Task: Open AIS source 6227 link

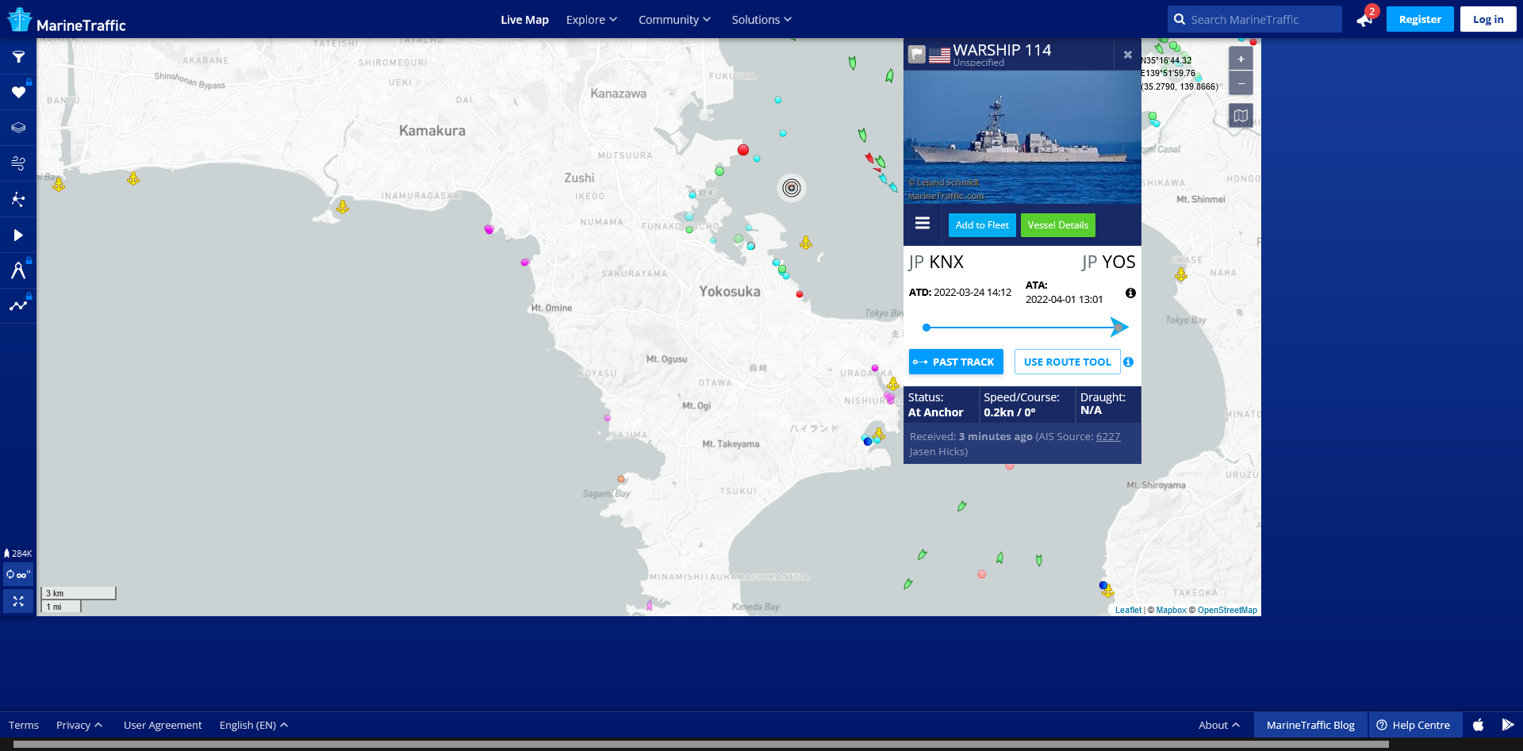Action: [x=1108, y=437]
